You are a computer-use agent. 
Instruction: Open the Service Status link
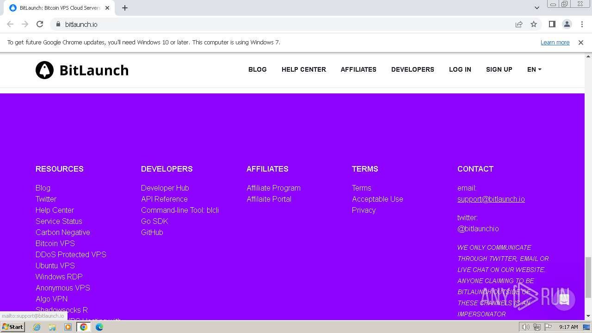tap(59, 221)
